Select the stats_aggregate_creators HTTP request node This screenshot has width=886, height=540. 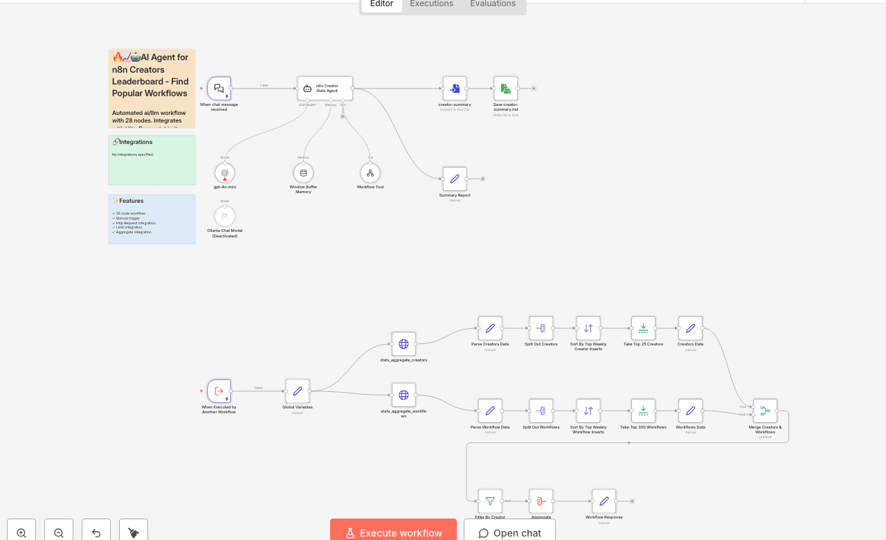click(404, 343)
